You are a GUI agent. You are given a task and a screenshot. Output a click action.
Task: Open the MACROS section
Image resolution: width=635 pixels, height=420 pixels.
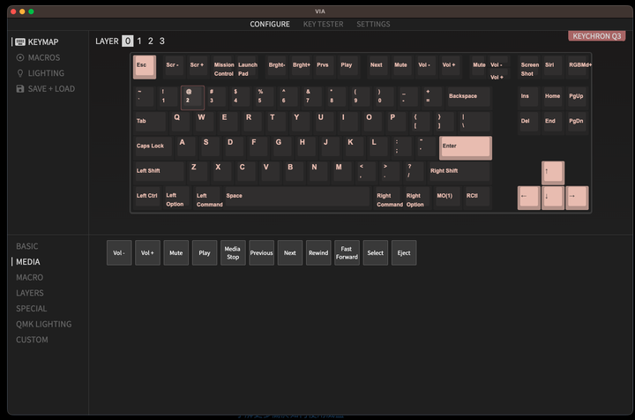point(38,57)
